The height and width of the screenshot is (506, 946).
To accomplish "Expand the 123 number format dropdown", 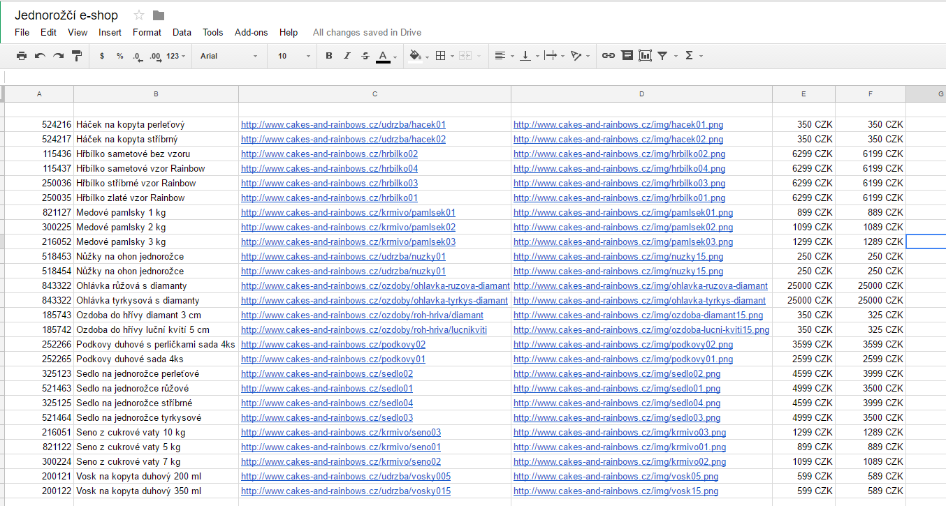I will click(176, 56).
